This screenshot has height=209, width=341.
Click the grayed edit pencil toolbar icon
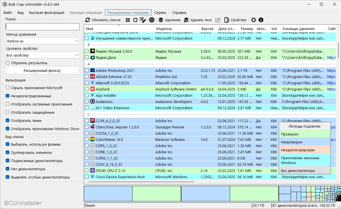click(x=218, y=20)
